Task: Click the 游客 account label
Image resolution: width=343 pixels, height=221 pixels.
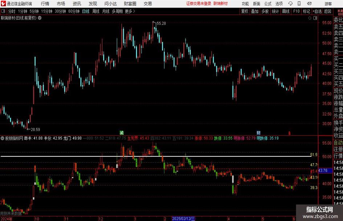Action: tap(328, 4)
